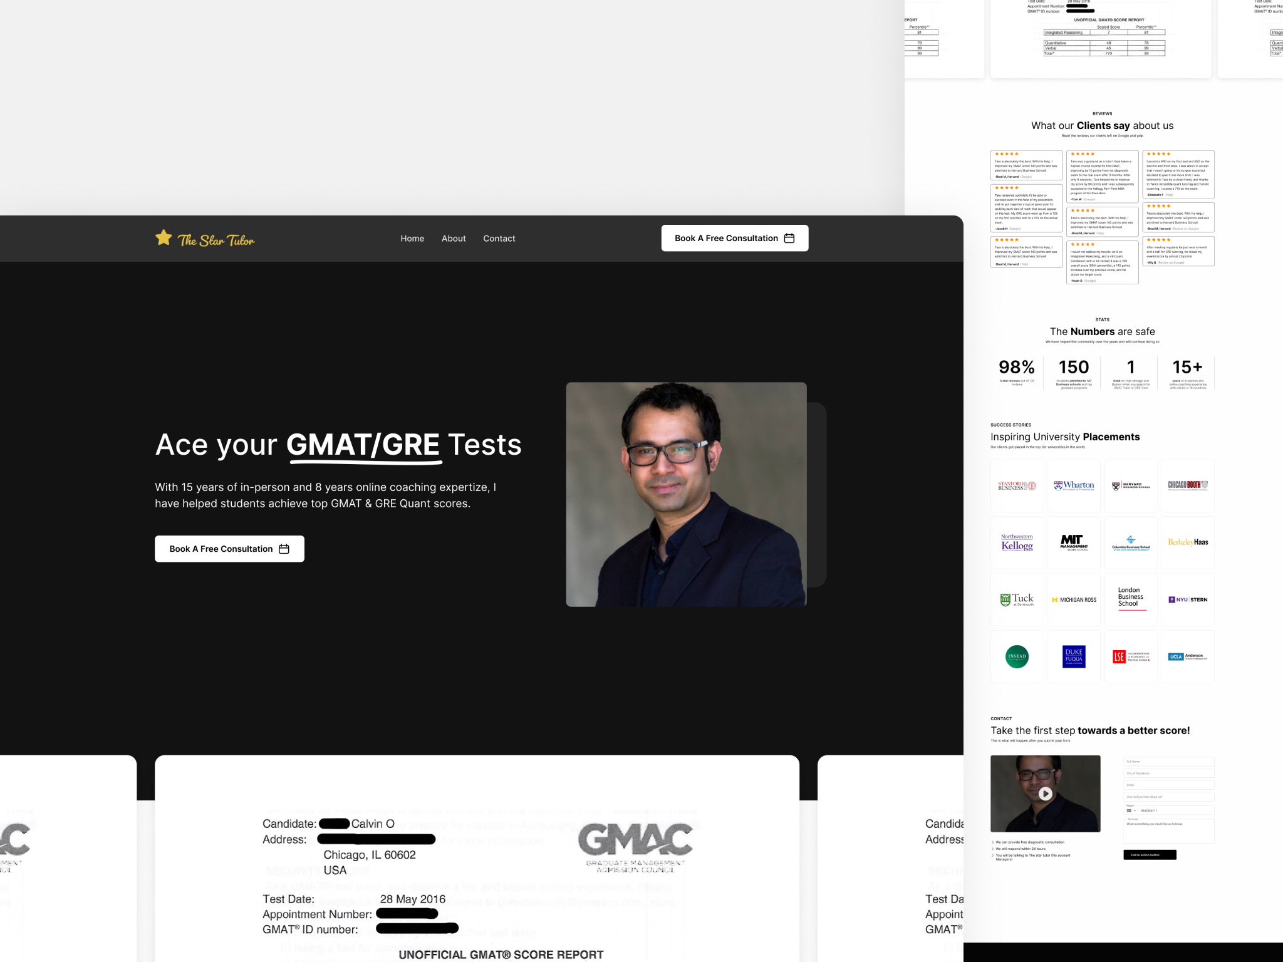
Task: Click the Call to action button
Action: (x=1150, y=855)
